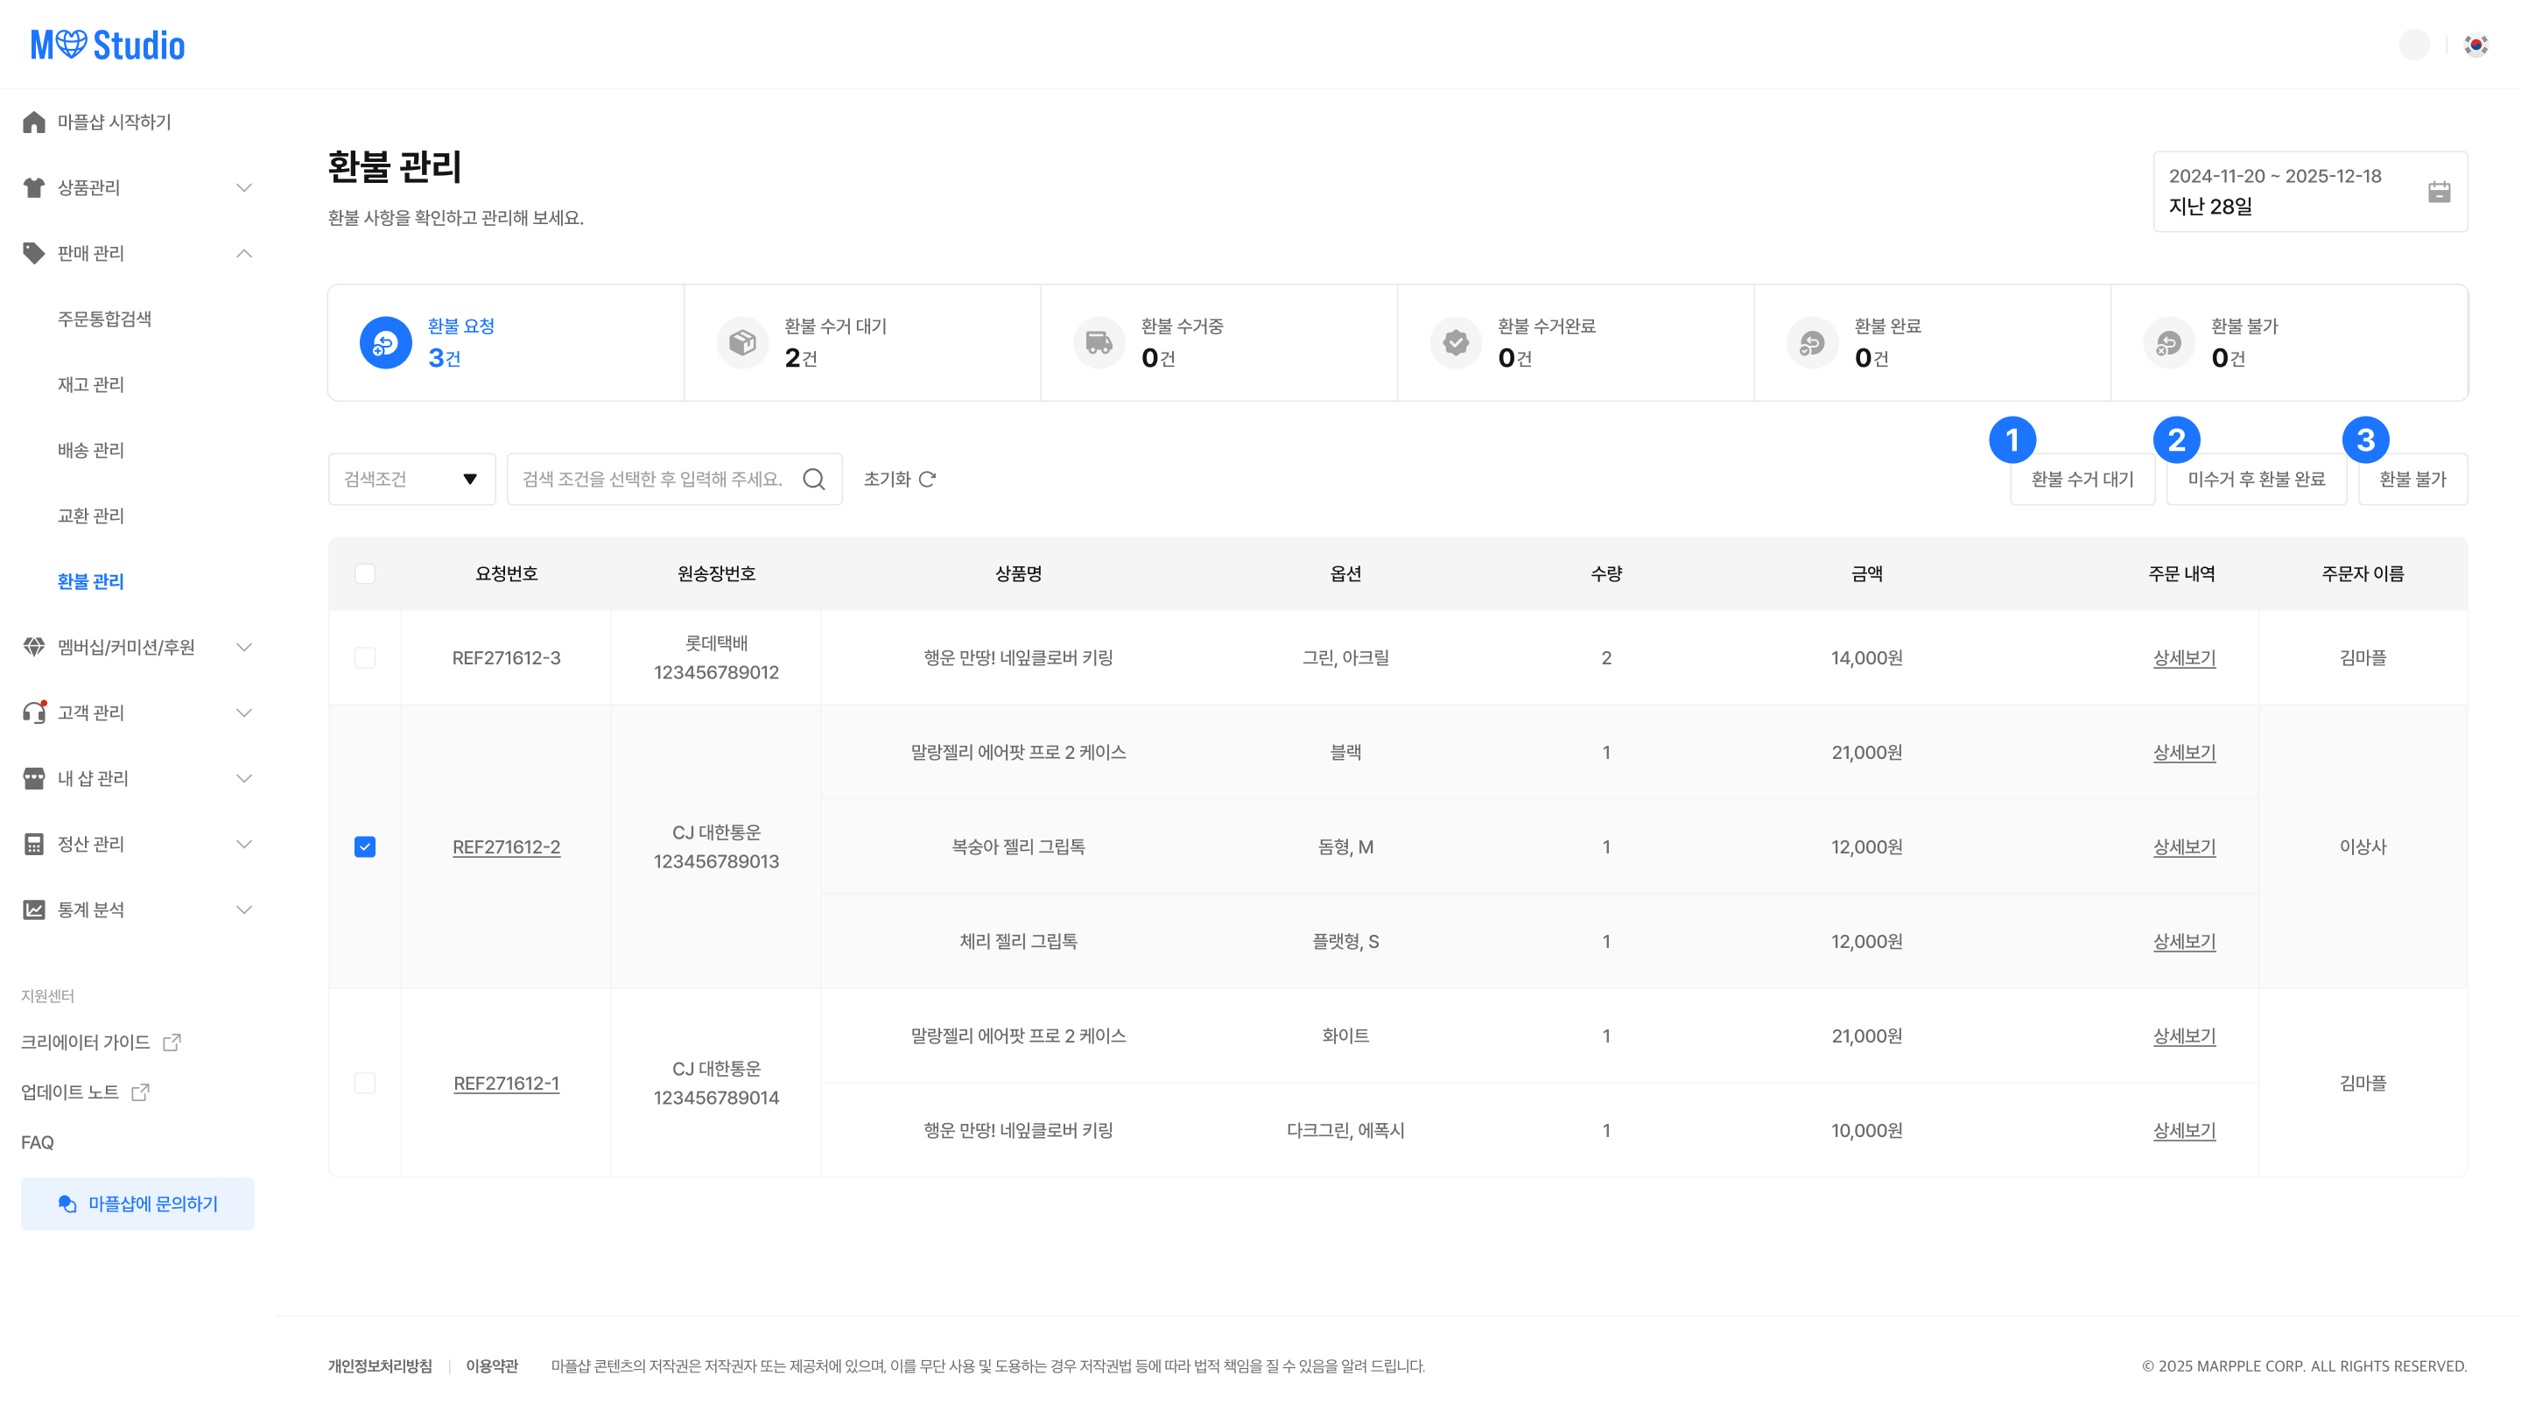Click the 환불 수거중 truck icon
Viewport: 2521px width, 1418px height.
(1099, 342)
